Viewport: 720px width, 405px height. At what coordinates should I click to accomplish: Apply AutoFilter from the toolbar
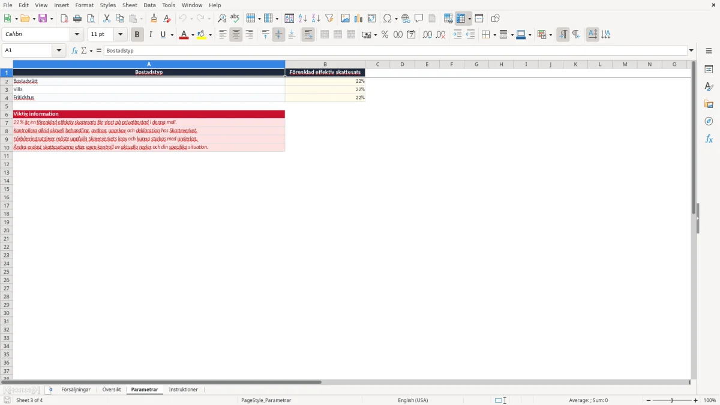pyautogui.click(x=329, y=19)
